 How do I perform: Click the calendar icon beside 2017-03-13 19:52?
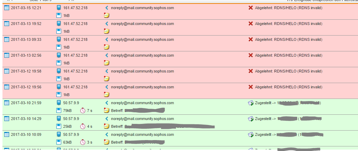(7, 24)
